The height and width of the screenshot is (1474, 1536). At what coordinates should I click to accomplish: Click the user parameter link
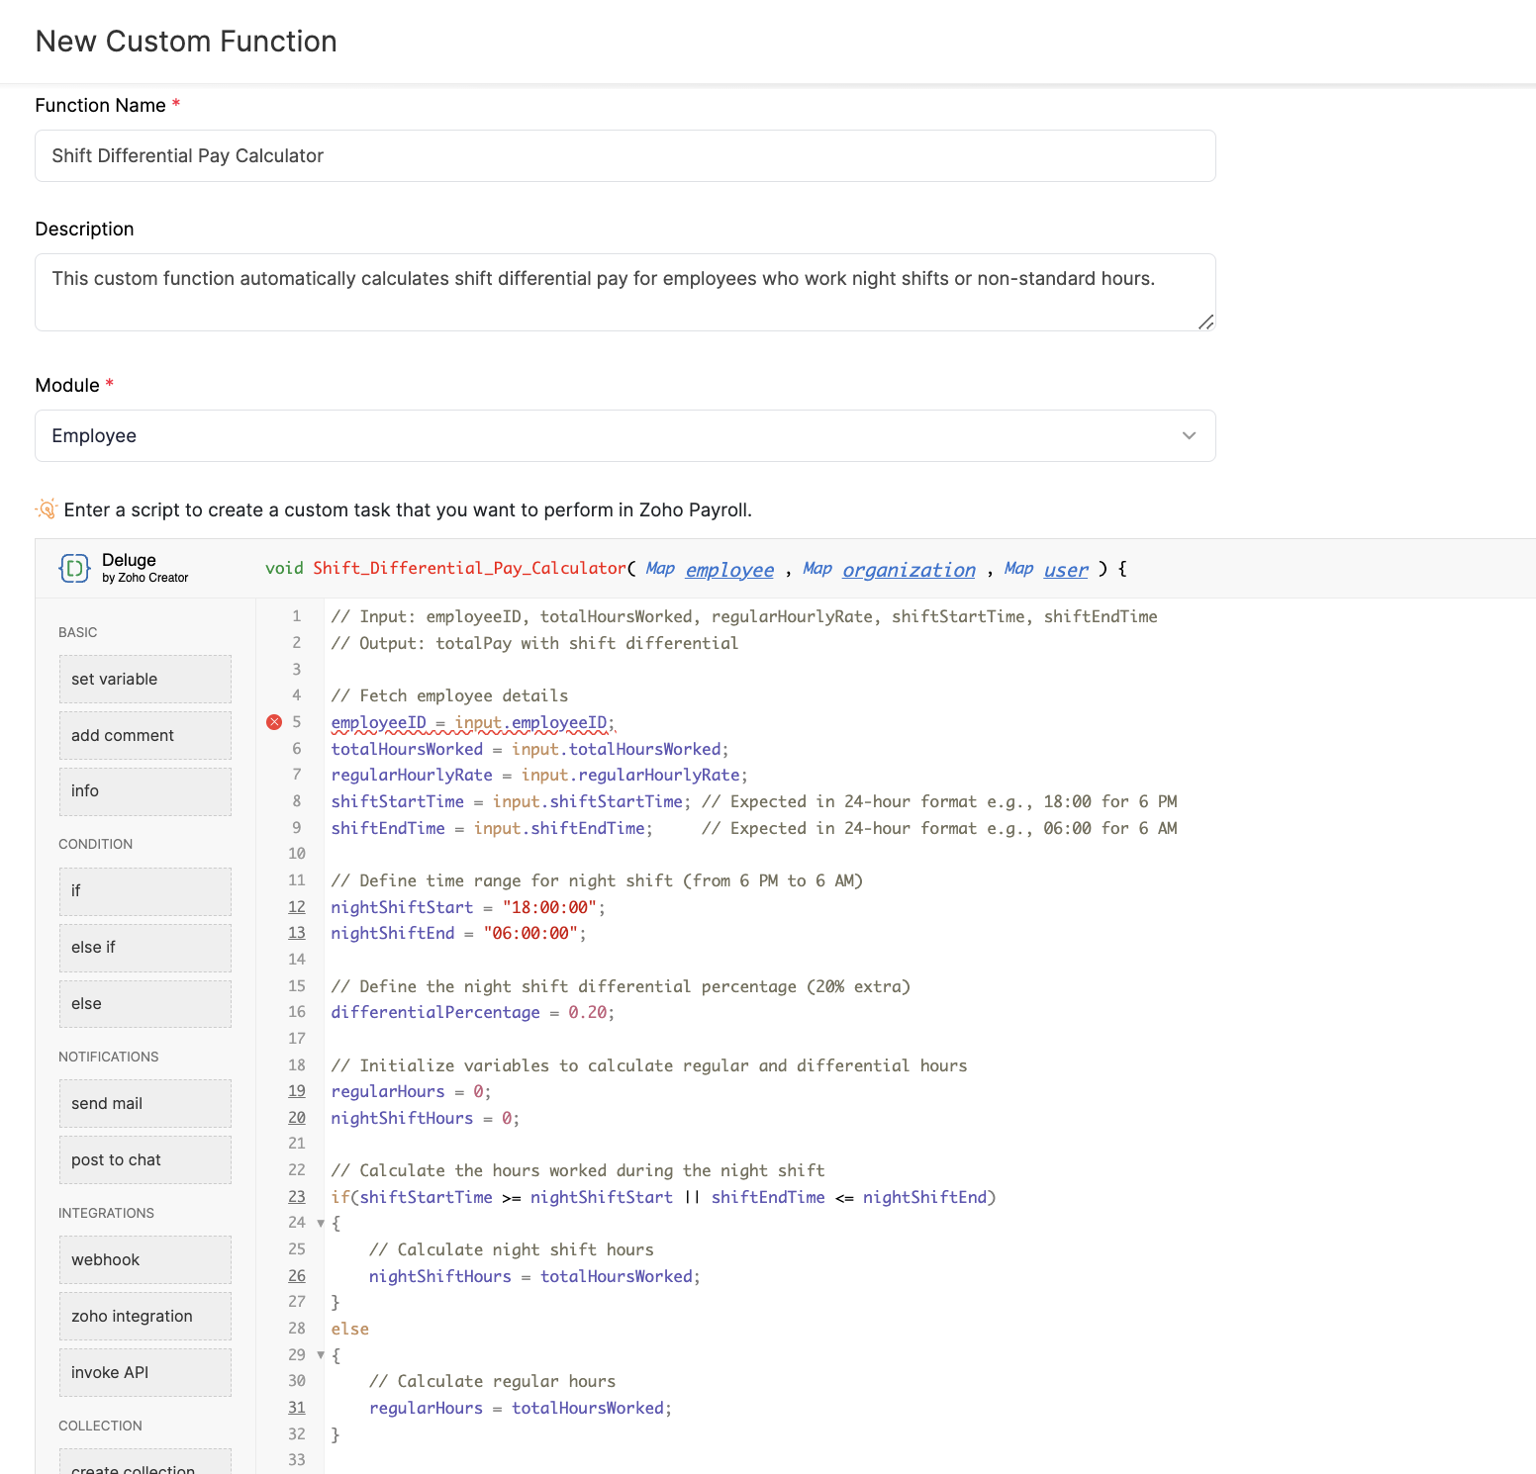[x=1066, y=570]
